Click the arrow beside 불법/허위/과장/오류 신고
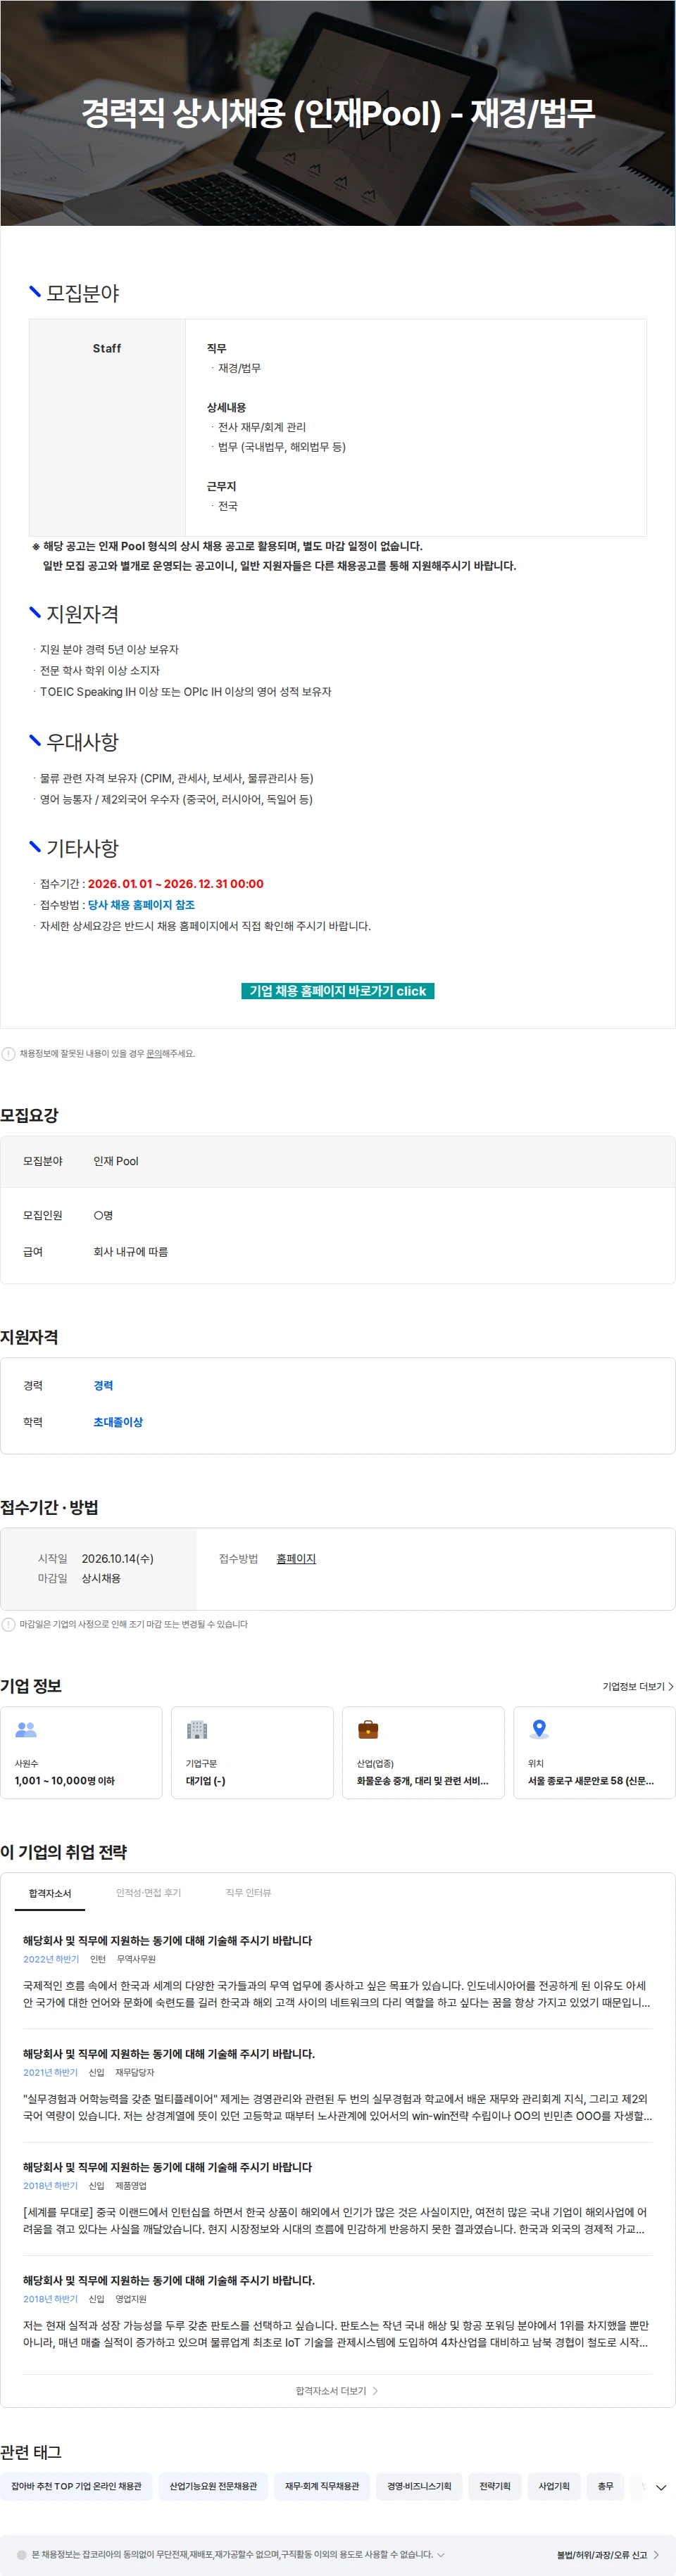This screenshot has width=676, height=2576. (x=656, y=2555)
